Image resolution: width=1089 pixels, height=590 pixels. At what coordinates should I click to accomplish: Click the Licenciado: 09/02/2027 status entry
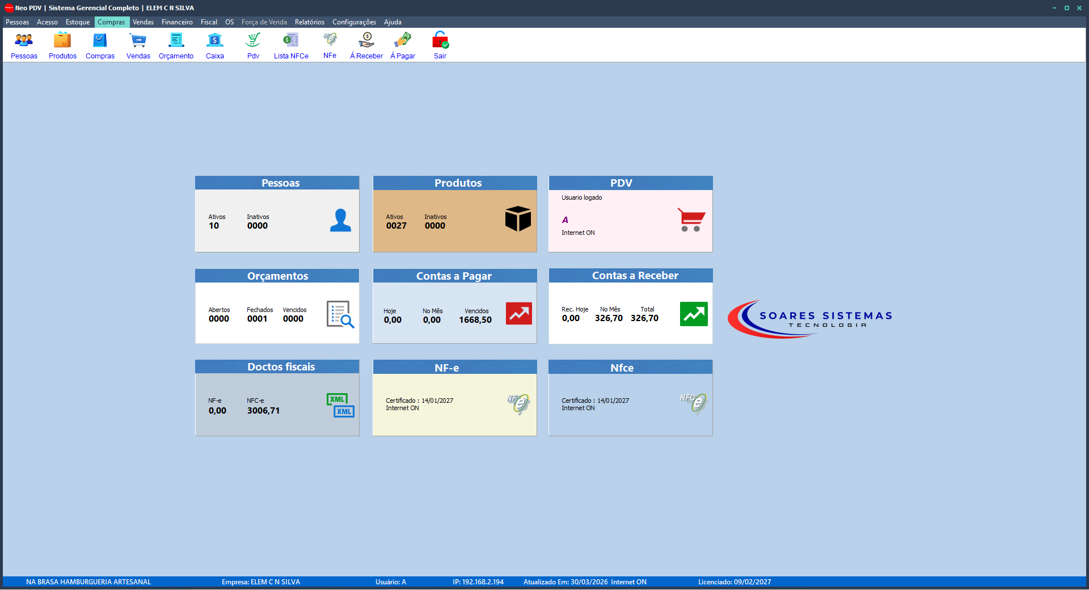735,582
